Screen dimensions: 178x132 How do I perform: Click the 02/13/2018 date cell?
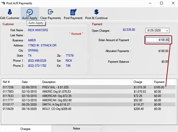29,100
